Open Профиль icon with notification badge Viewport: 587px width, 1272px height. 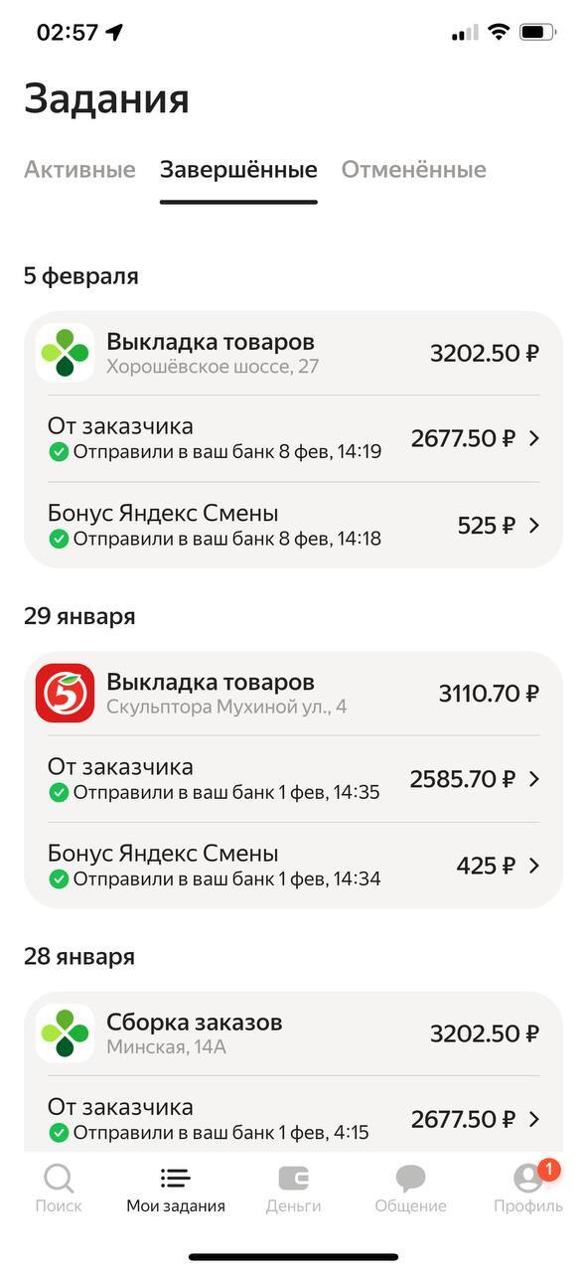coord(528,1178)
